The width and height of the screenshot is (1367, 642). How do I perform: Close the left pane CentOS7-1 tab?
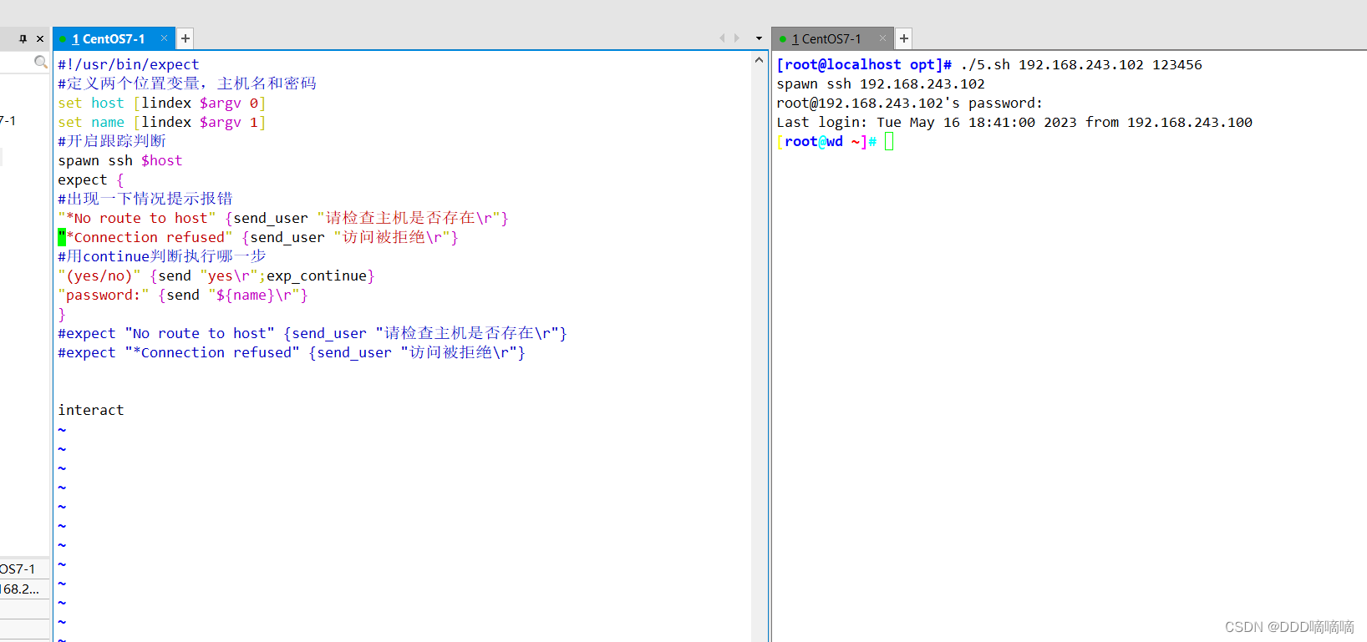tap(165, 38)
